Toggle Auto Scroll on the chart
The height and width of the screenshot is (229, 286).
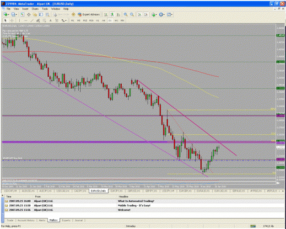coord(140,14)
